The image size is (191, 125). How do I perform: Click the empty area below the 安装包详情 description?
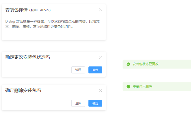pos(53,35)
